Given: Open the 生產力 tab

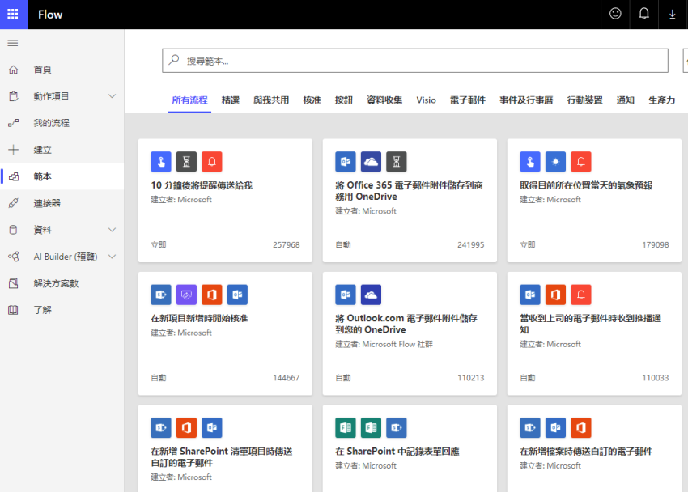Looking at the screenshot, I should point(661,100).
